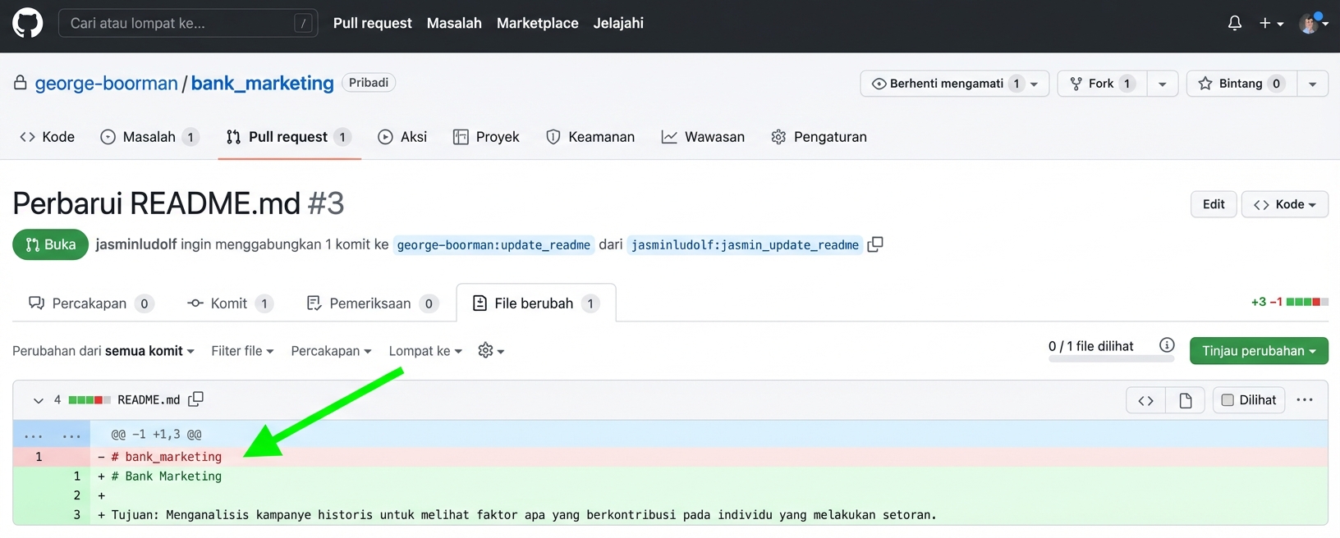The image size is (1340, 538).
Task: Open Jelajahi in top navigation
Action: point(618,23)
